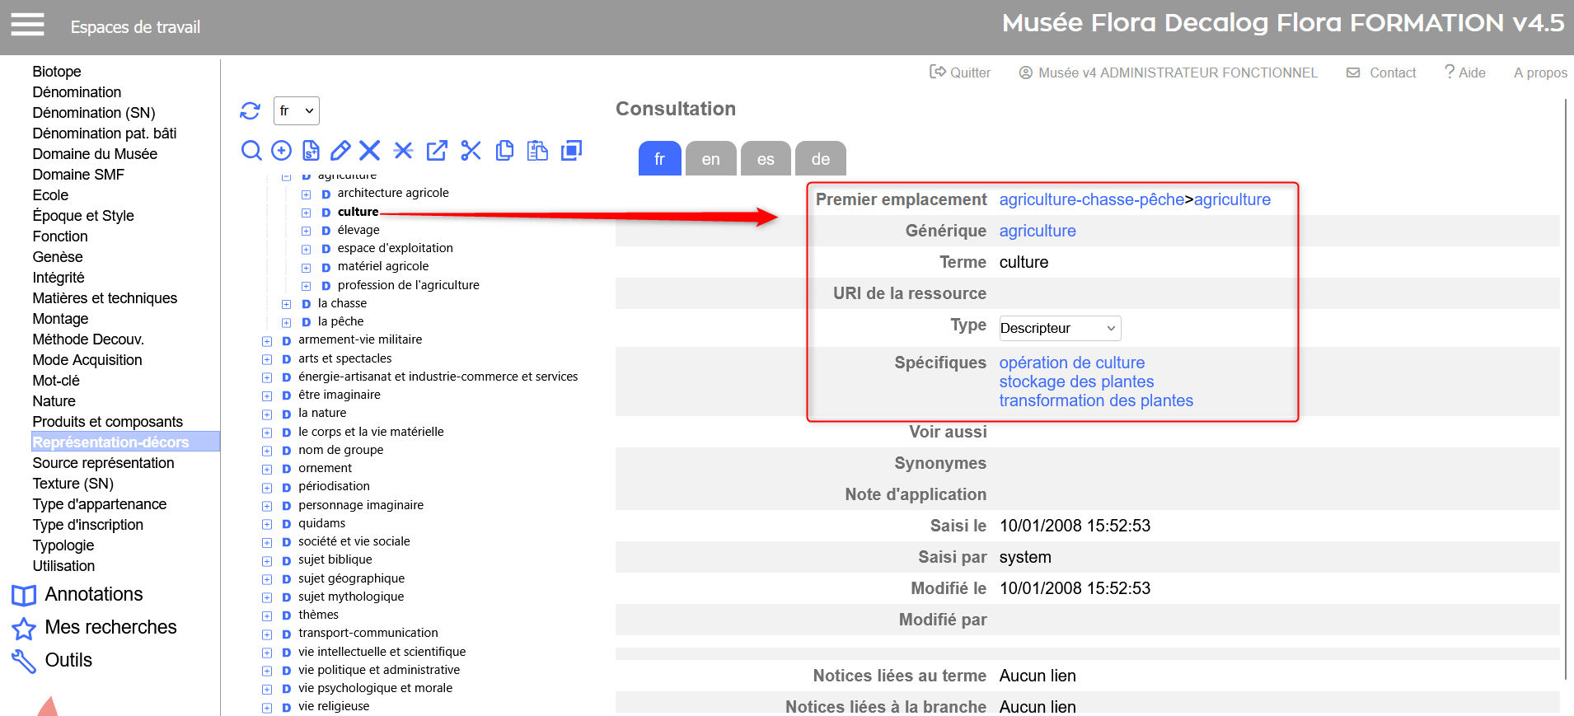
Task: Open the tree language dropdown set to fr
Action: pyautogui.click(x=296, y=110)
